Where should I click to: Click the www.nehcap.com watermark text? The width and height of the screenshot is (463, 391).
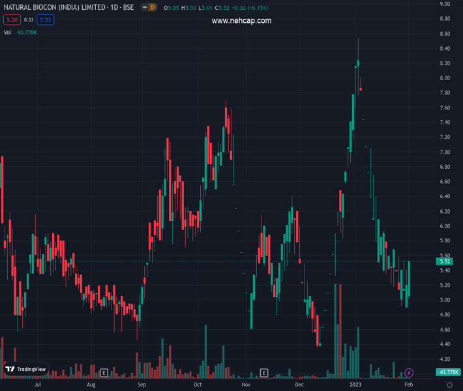coord(241,21)
